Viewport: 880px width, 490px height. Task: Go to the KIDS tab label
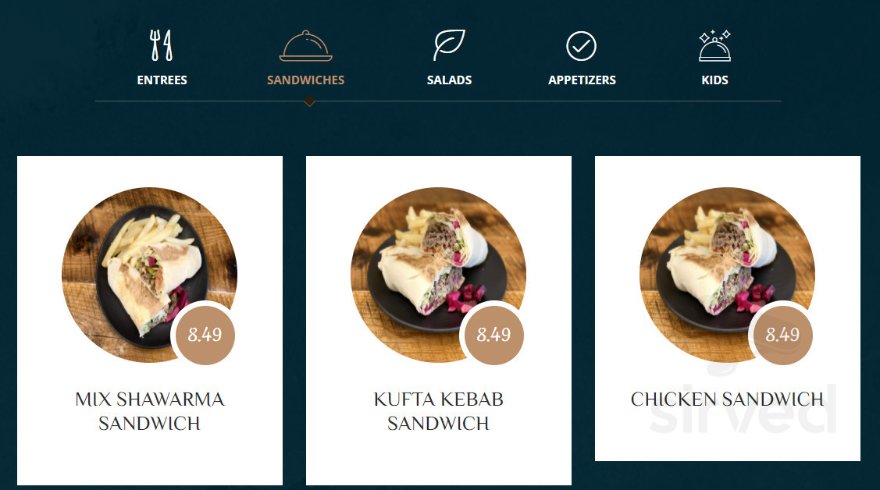coord(714,80)
